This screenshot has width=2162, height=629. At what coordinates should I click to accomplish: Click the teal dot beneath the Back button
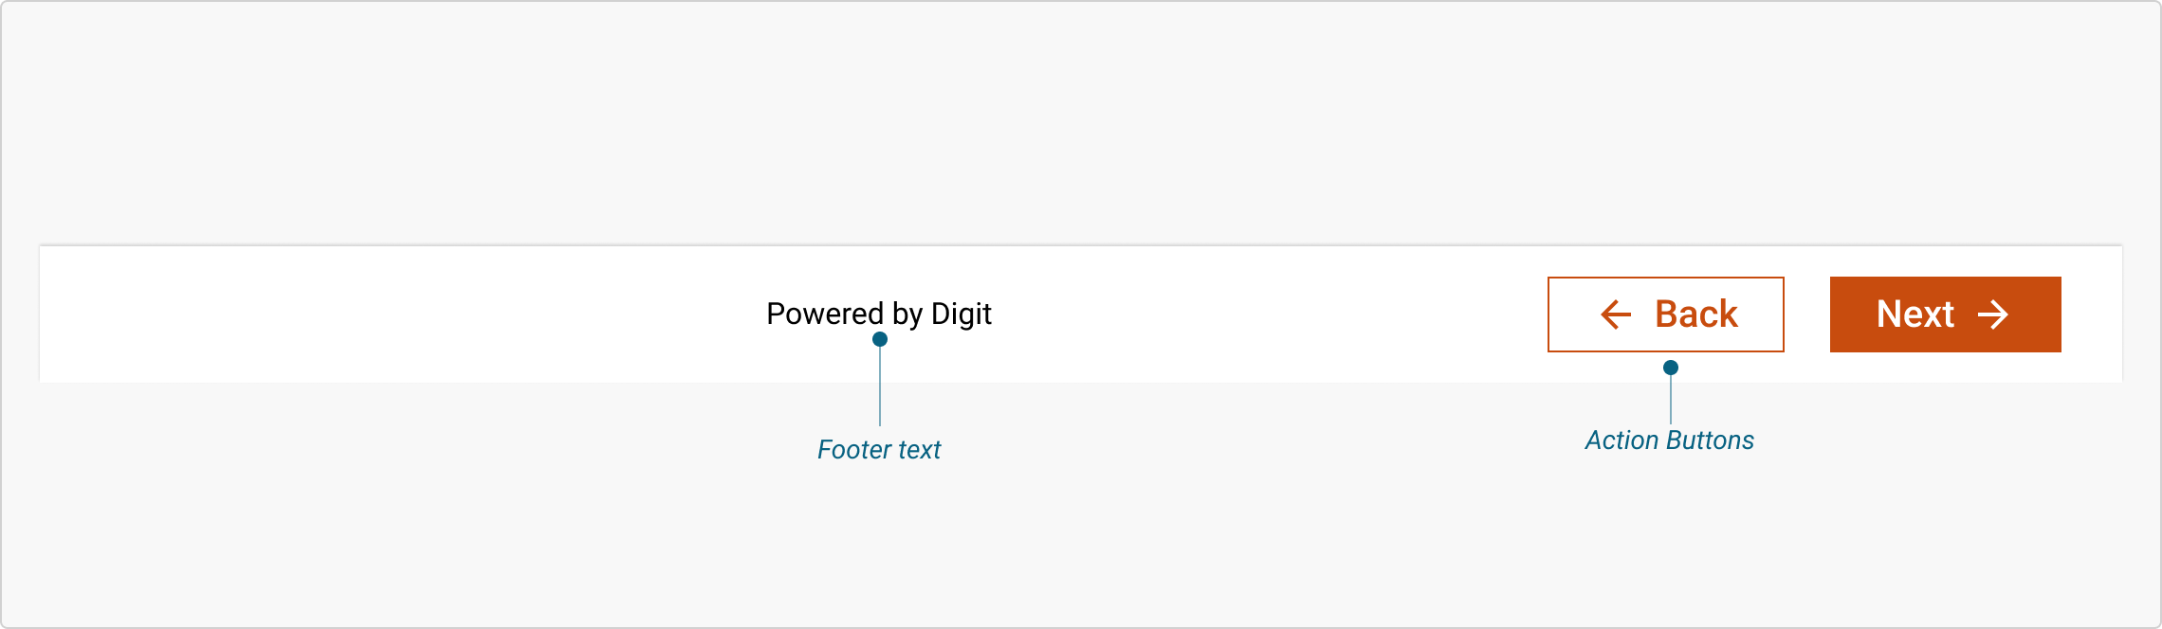point(1671,368)
